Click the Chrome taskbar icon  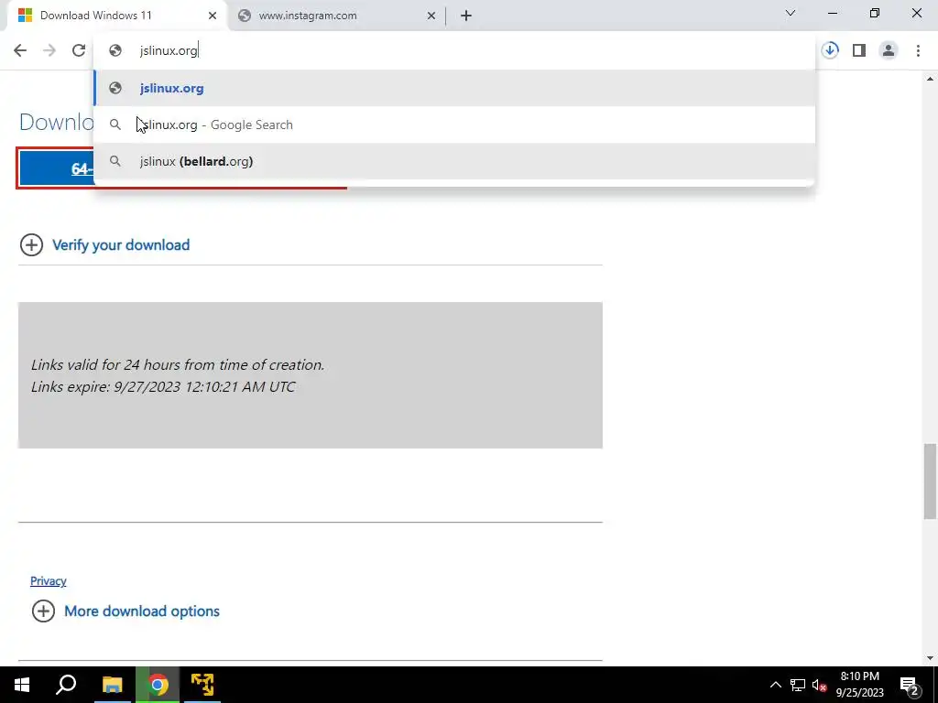click(x=158, y=685)
